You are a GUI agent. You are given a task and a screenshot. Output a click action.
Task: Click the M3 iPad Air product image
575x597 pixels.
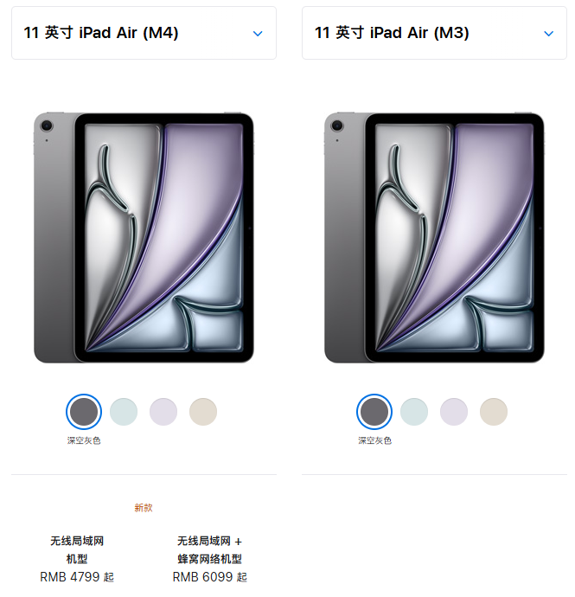(x=434, y=238)
